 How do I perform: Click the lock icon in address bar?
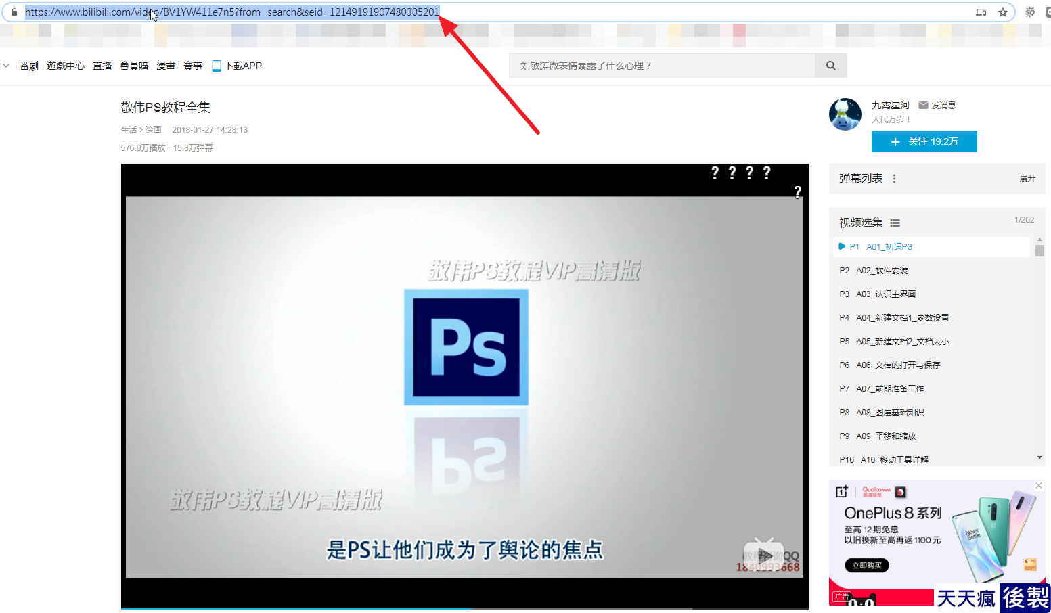14,12
